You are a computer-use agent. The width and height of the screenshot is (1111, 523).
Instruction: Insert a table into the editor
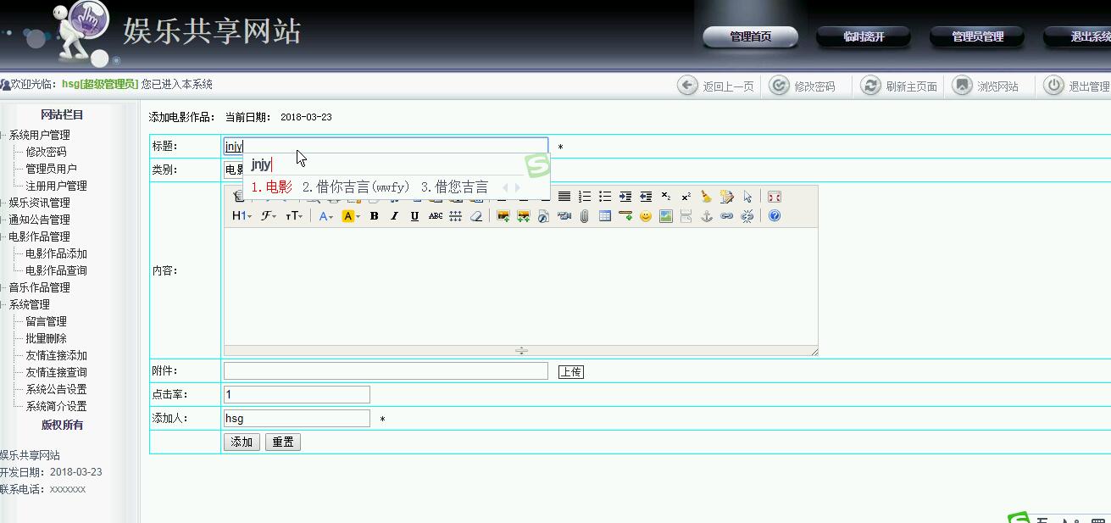(604, 216)
